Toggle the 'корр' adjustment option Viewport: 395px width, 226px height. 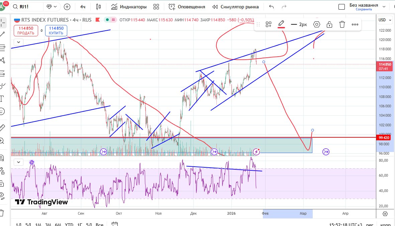pos(385,224)
